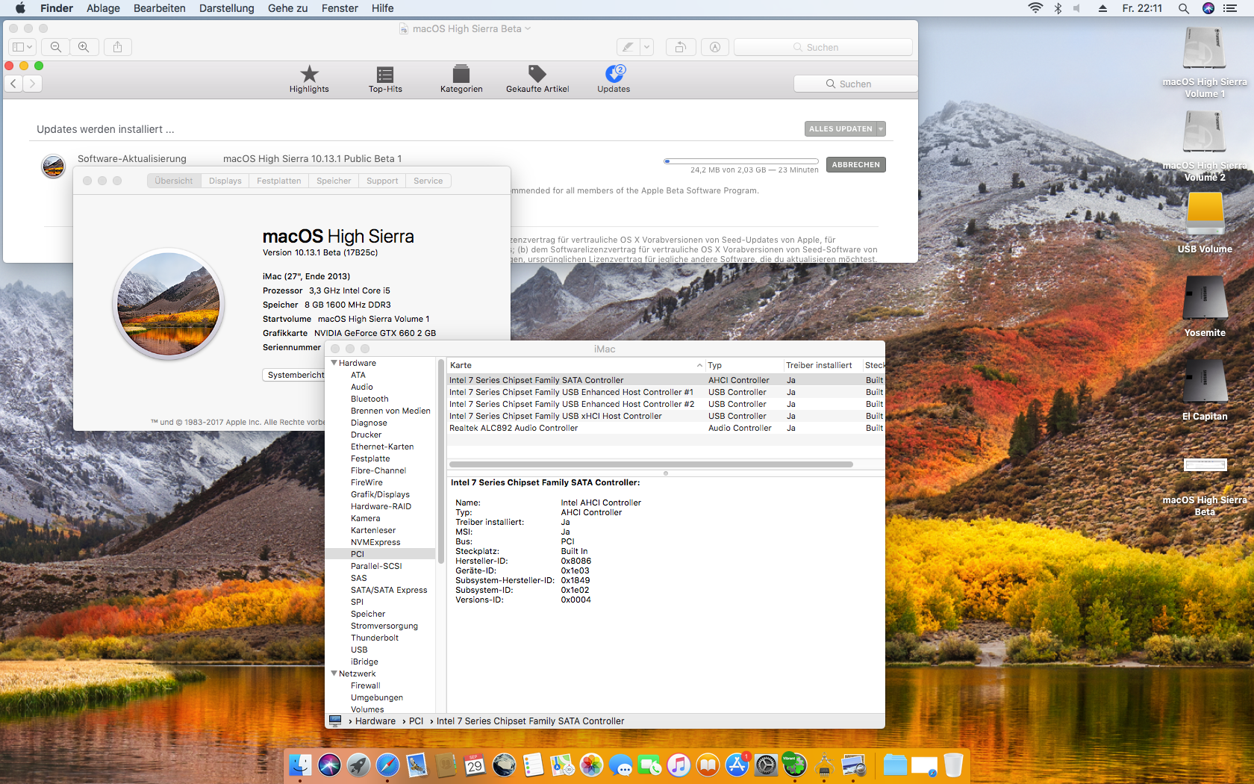Expand the arrow next to ALLES UPDATEN
This screenshot has width=1254, height=784.
point(881,129)
